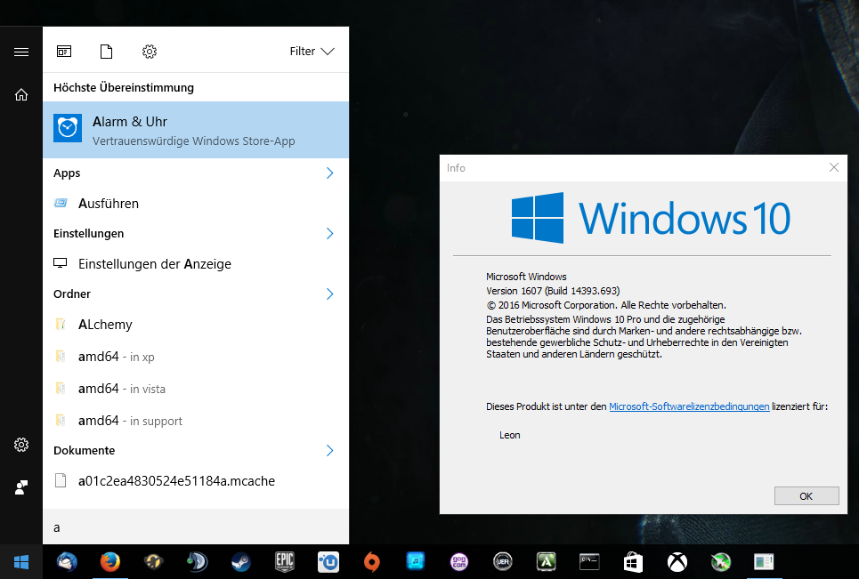
Task: Select the Einstellungen section header
Action: (x=89, y=234)
